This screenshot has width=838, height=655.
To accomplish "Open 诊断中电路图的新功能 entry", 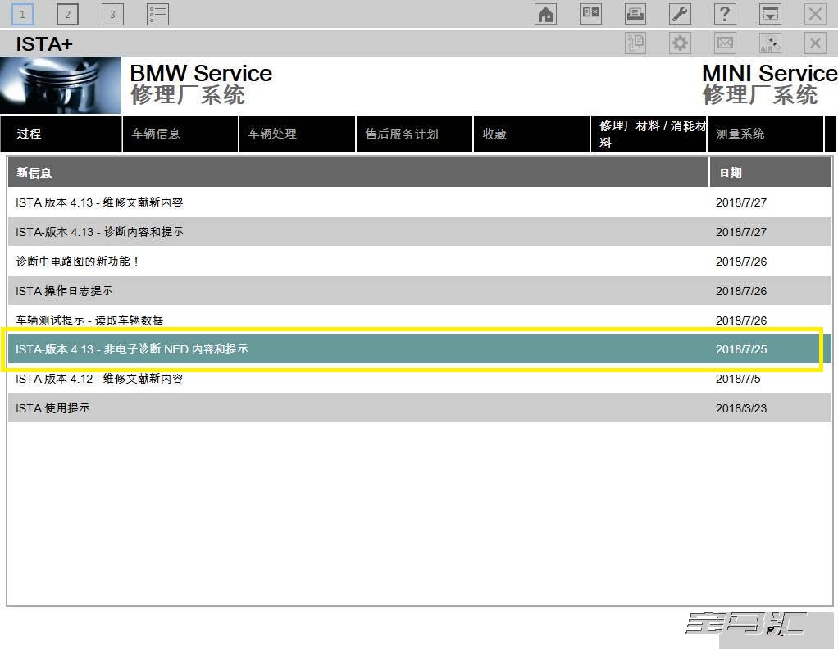I will 420,262.
